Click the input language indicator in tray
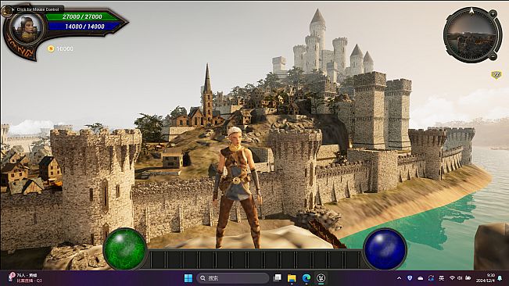 (442, 278)
